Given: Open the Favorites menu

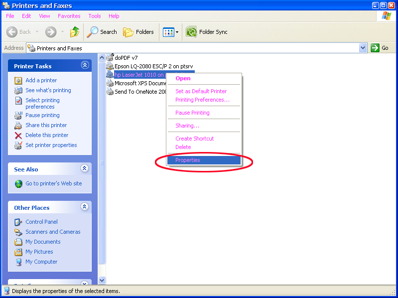Looking at the screenshot, I should click(69, 16).
